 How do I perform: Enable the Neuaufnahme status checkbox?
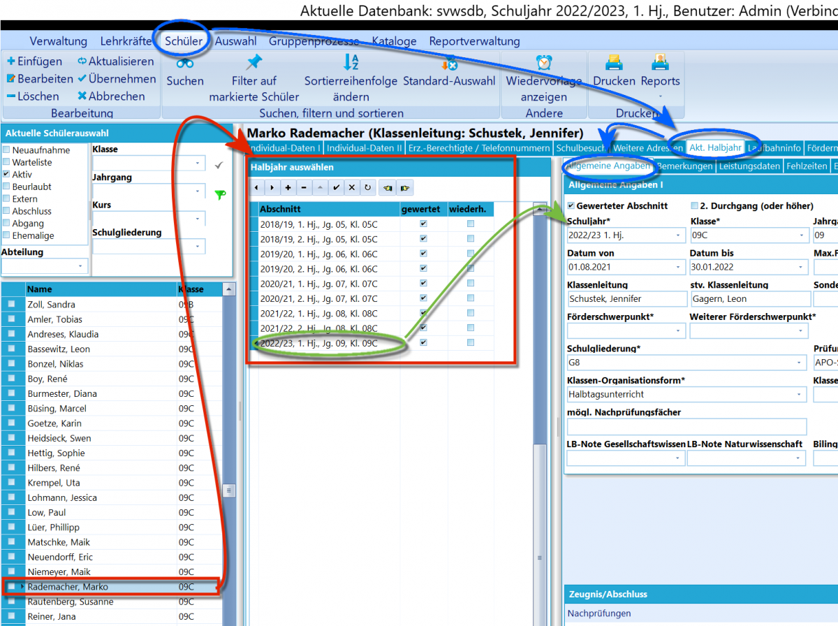pos(6,150)
